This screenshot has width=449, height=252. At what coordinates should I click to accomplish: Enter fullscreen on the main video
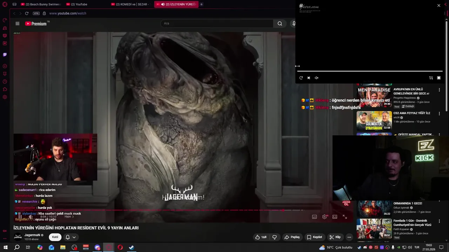pos(345,217)
